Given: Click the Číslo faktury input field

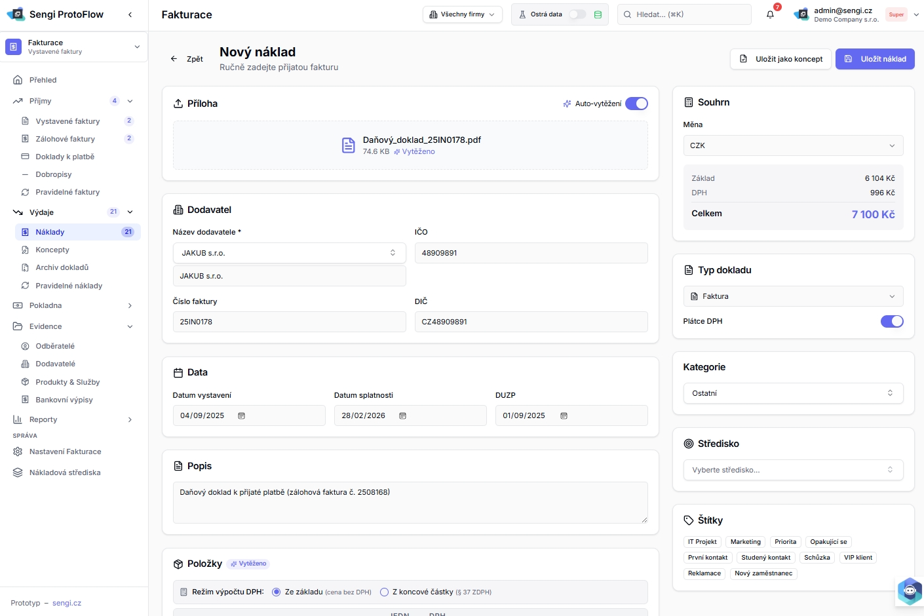Looking at the screenshot, I should [289, 322].
